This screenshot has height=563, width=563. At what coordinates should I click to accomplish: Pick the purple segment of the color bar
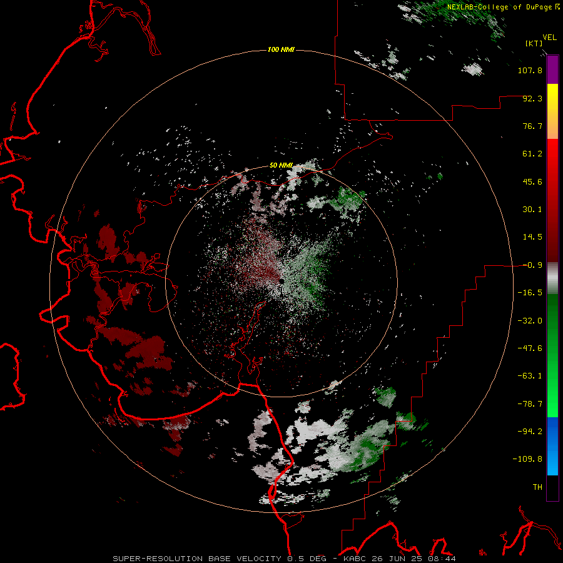[552, 70]
